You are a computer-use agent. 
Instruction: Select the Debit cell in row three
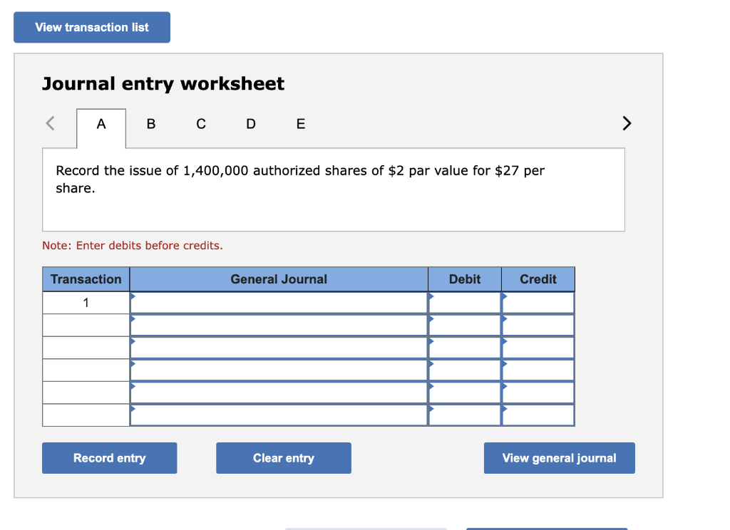[x=465, y=348]
